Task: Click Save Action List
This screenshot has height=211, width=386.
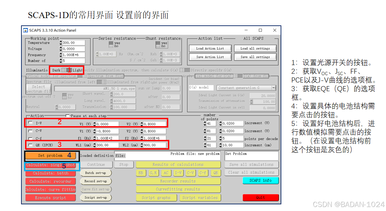Action: pos(210,57)
